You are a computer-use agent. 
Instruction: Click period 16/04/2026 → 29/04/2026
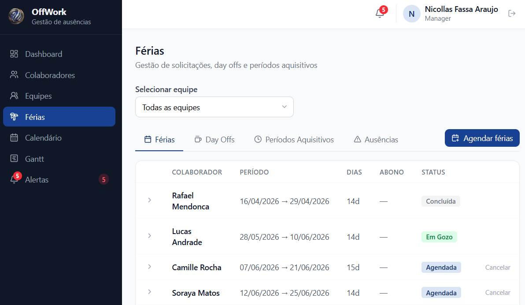point(284,201)
